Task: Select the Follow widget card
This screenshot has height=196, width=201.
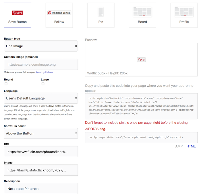Action: click(x=59, y=15)
